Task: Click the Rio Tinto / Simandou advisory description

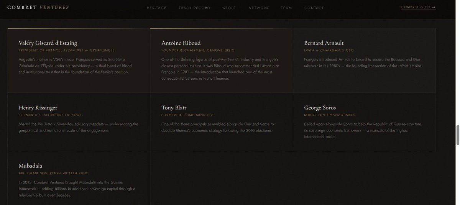Action: [x=79, y=127]
